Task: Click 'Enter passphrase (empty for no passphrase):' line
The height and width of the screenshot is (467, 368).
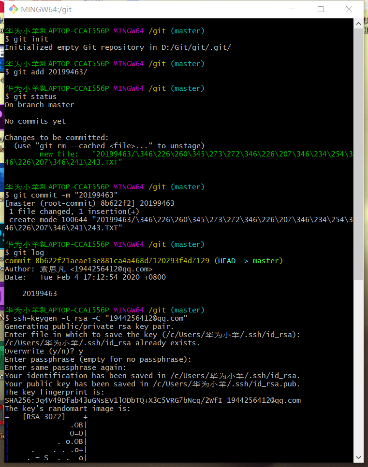Action: click(98, 359)
